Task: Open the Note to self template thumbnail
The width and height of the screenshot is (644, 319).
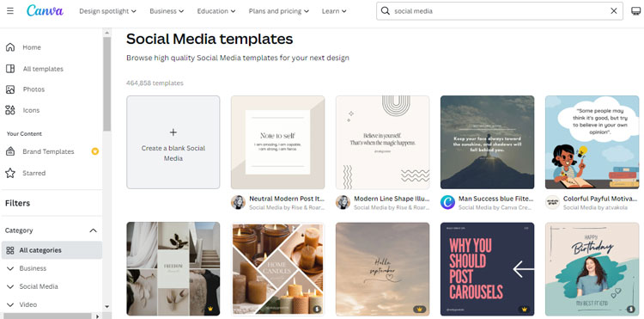Action: click(277, 142)
